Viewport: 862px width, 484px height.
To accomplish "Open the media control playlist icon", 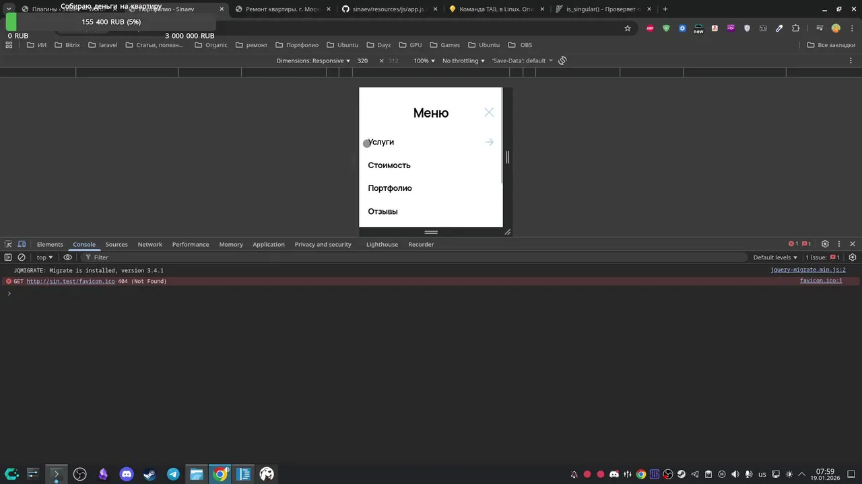I will [820, 28].
